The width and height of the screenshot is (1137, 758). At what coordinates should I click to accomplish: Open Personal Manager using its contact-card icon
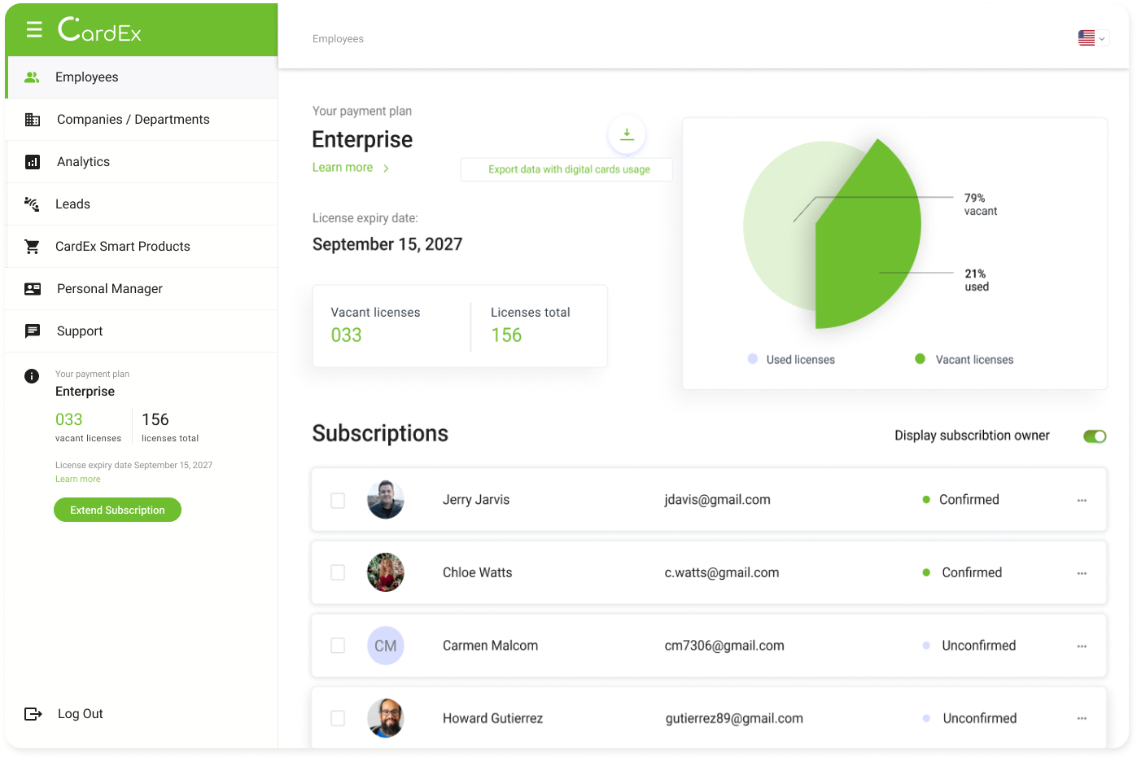(32, 288)
